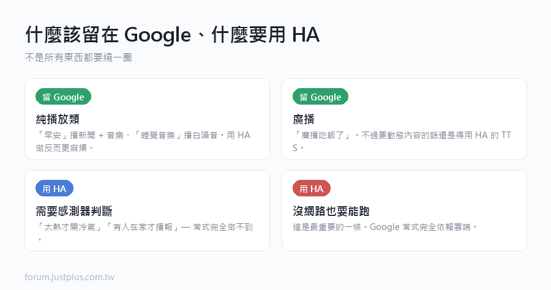Viewport: 551px width, 290px height.
Task: Click the 用 character in the red badge
Action: pyautogui.click(x=304, y=189)
